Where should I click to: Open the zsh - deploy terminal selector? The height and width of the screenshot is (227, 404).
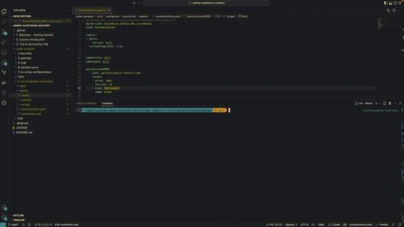364,103
